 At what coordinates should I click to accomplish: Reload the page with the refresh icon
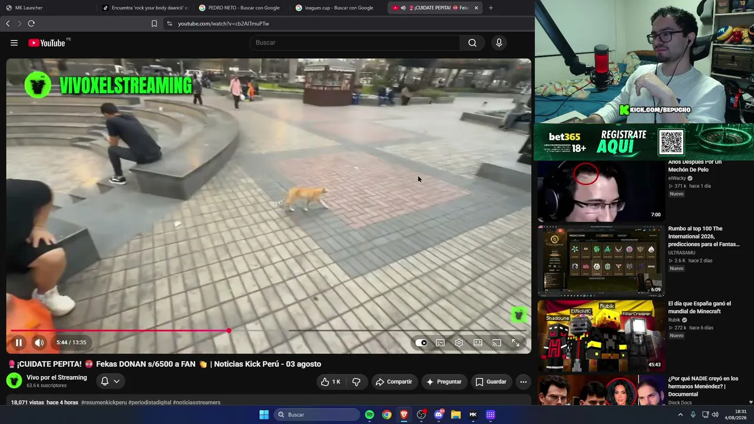coord(31,24)
